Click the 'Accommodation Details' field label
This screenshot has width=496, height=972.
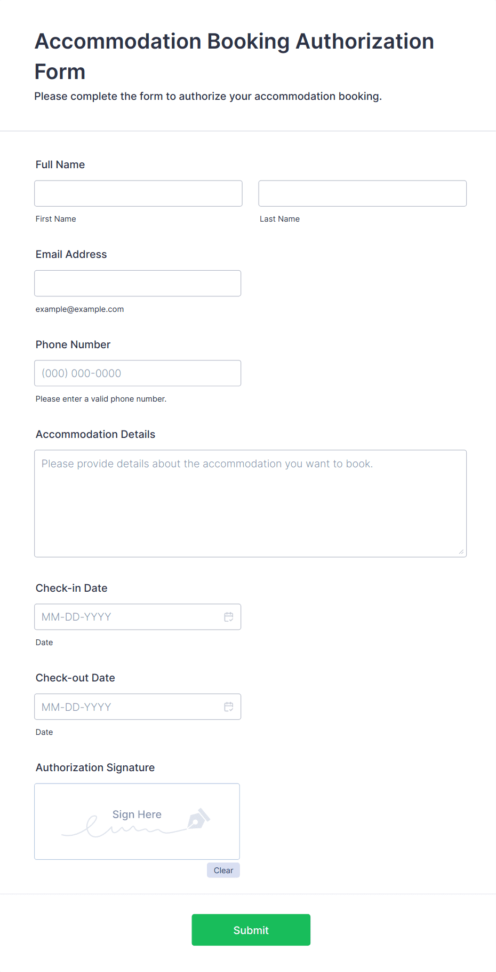[x=95, y=434]
